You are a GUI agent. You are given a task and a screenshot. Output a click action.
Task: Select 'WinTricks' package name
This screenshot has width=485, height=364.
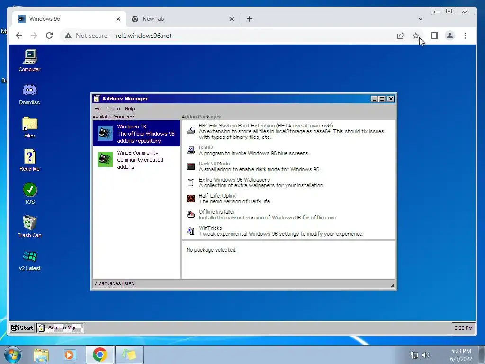point(210,228)
